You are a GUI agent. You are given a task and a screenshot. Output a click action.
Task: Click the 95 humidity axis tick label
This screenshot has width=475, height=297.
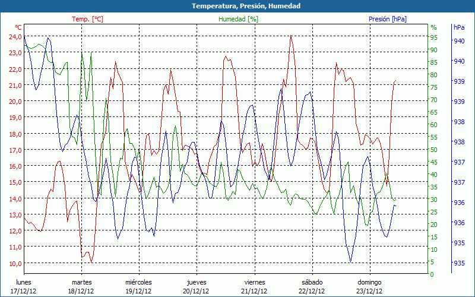pyautogui.click(x=433, y=37)
